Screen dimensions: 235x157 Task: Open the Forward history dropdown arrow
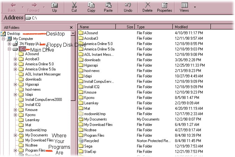coord(44,7)
